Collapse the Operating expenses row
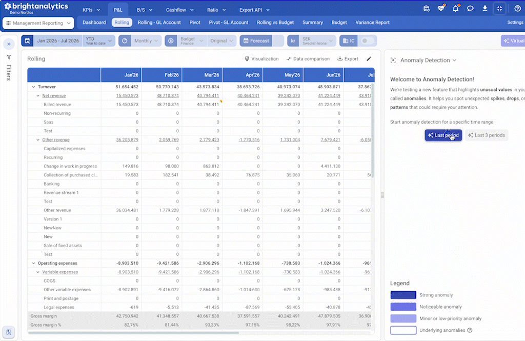 (x=33, y=263)
